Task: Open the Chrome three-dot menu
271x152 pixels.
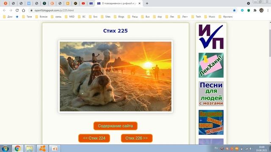Action: tap(268, 10)
